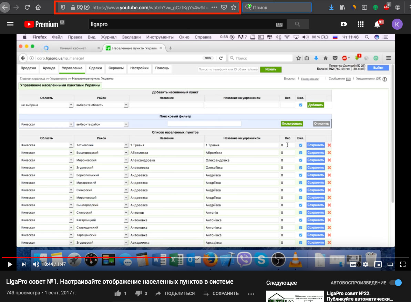The width and height of the screenshot is (411, 302).
Task: Skip to the next video
Action: click(x=24, y=264)
